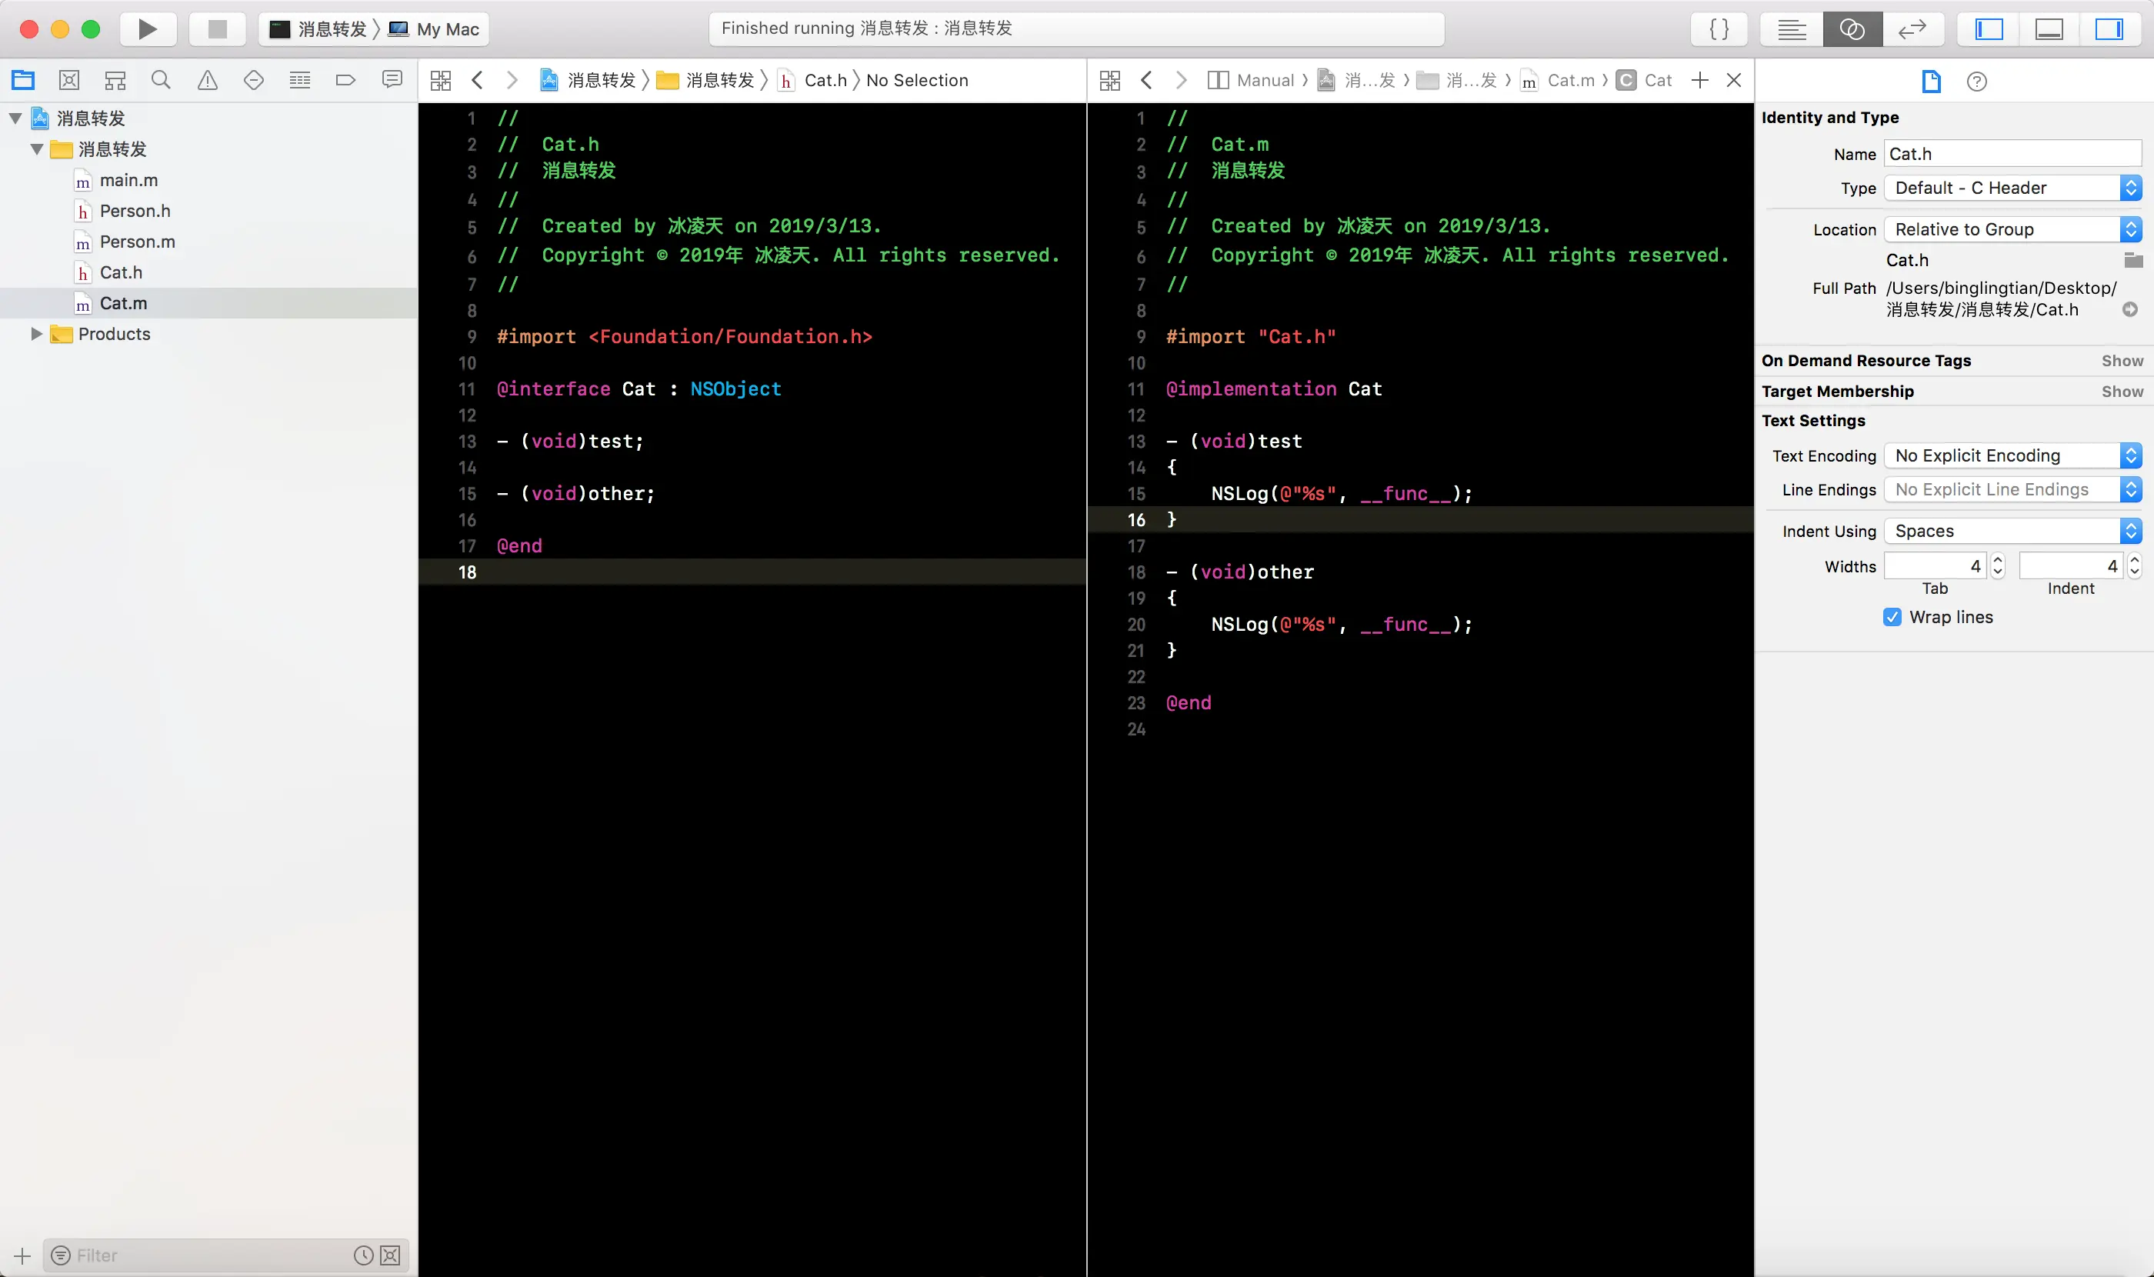This screenshot has width=2154, height=1277.
Task: Expand the Products folder
Action: (36, 334)
